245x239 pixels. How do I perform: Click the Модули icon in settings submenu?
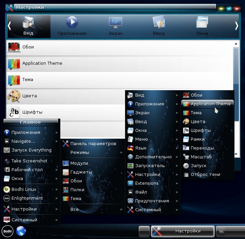[x=66, y=163]
